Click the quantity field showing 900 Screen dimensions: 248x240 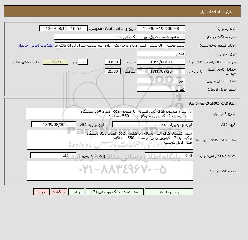coord(169,156)
